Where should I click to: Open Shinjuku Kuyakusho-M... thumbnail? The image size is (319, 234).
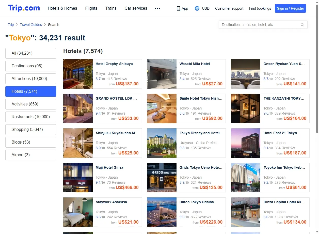78,143
